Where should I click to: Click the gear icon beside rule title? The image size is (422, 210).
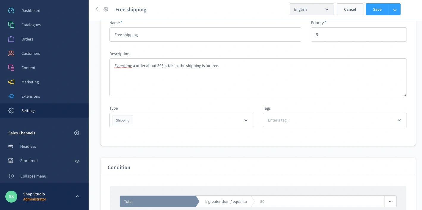pos(106,9)
